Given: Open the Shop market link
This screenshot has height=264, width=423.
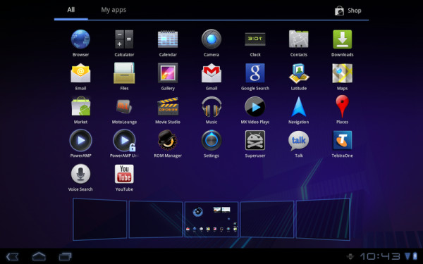Looking at the screenshot, I should click(x=348, y=11).
